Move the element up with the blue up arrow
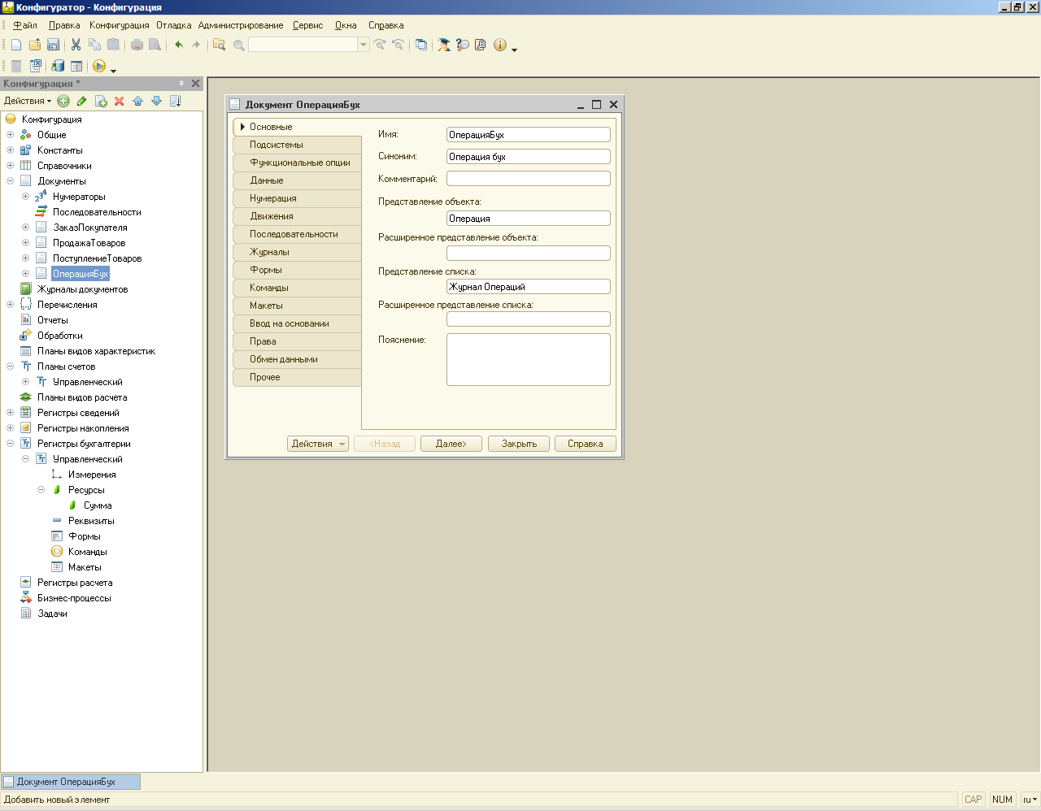 [137, 101]
